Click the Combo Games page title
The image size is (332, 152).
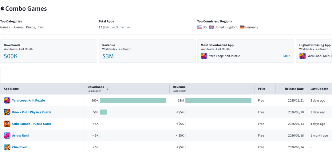pyautogui.click(x=26, y=9)
